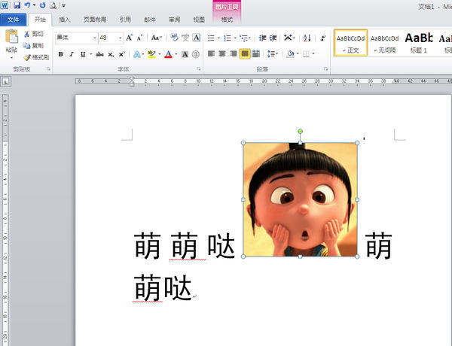
Task: Open print preview from quick access toolbar
Action: click(x=53, y=5)
